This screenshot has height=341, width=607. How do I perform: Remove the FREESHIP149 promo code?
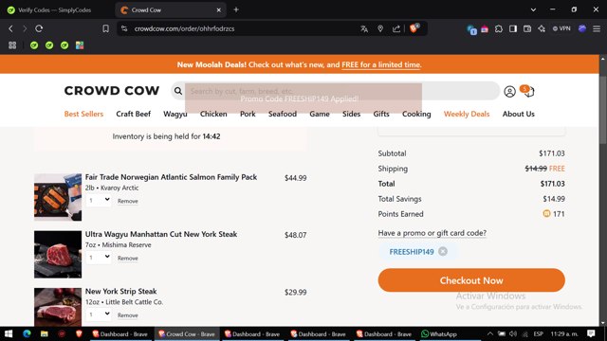pos(443,252)
